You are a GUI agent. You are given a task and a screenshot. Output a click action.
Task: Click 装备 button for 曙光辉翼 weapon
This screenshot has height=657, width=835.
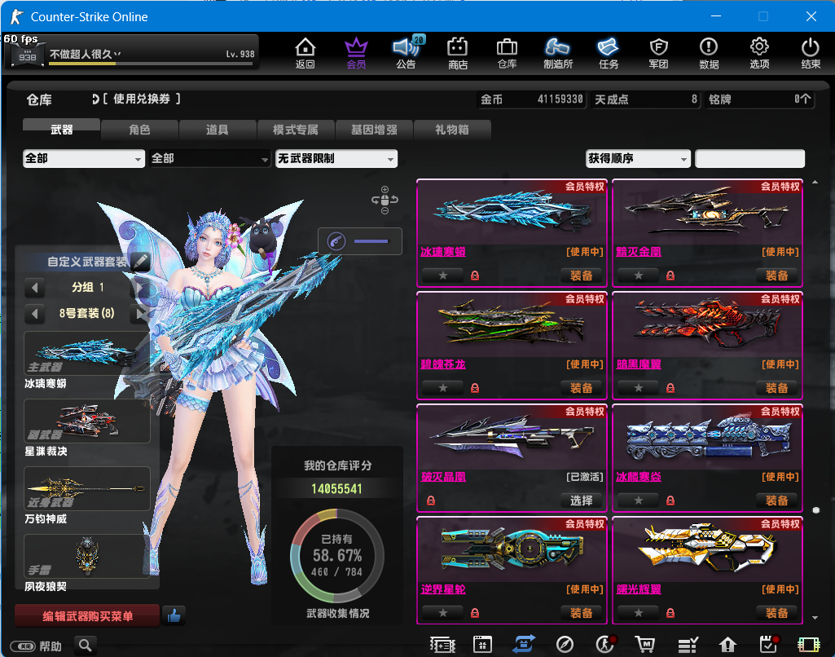pos(776,613)
